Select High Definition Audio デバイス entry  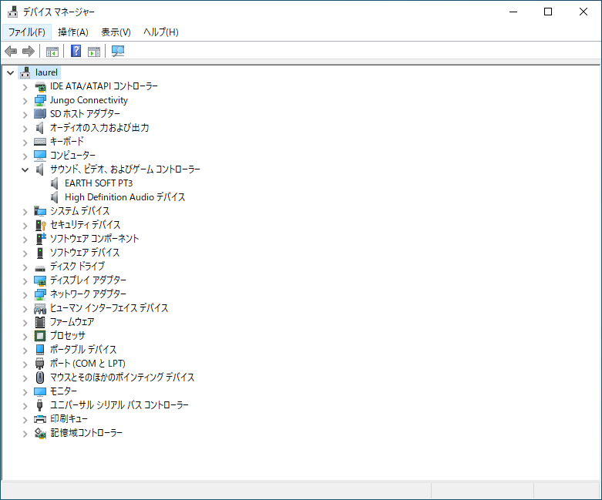(125, 197)
